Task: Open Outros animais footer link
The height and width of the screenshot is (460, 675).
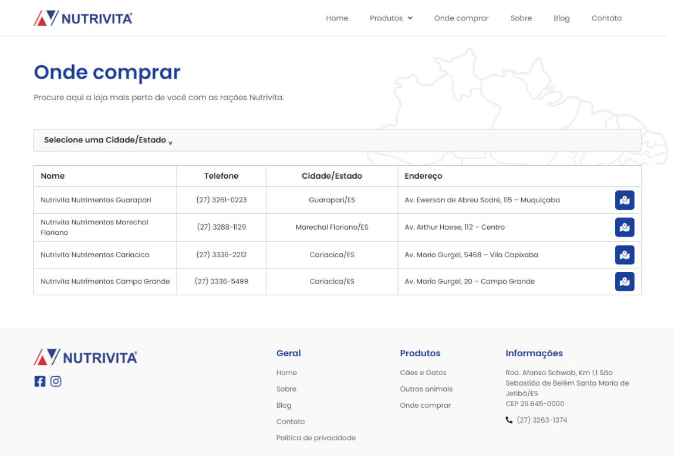Action: (426, 389)
